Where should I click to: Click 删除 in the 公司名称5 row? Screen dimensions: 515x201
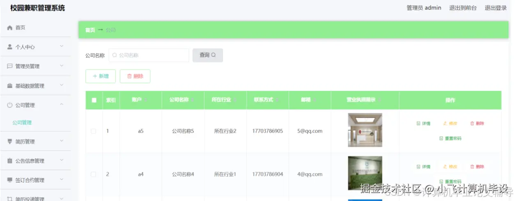(x=477, y=123)
